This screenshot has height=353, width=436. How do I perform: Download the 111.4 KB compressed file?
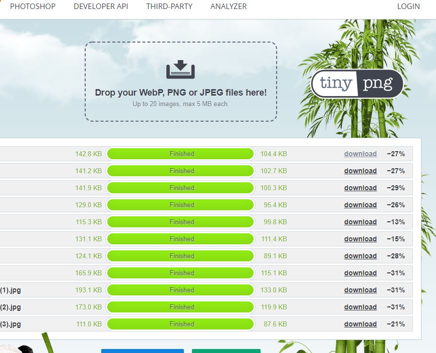pos(360,239)
